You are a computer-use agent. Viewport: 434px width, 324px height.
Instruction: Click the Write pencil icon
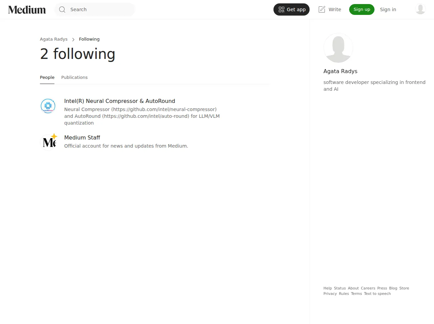(x=322, y=9)
